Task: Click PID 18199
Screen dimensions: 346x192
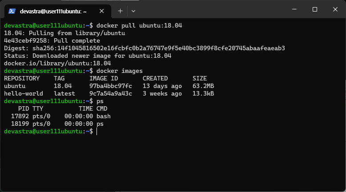Action: click(20, 124)
